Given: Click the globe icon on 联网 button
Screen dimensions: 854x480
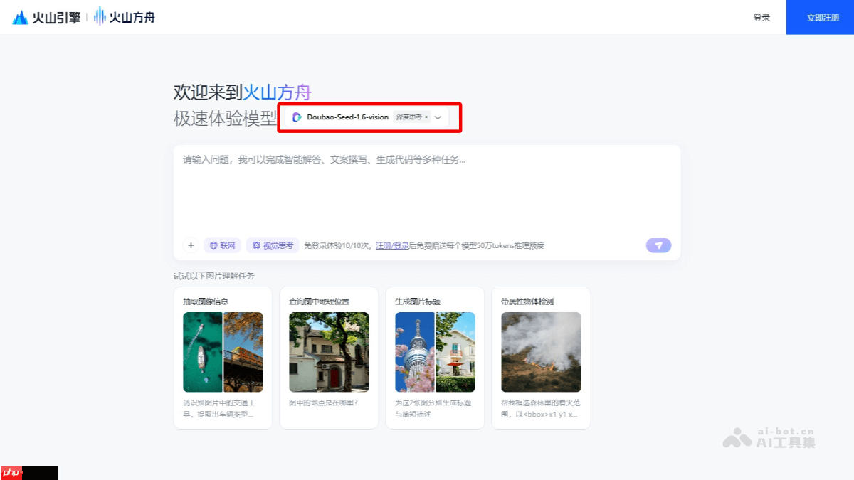Looking at the screenshot, I should point(212,245).
